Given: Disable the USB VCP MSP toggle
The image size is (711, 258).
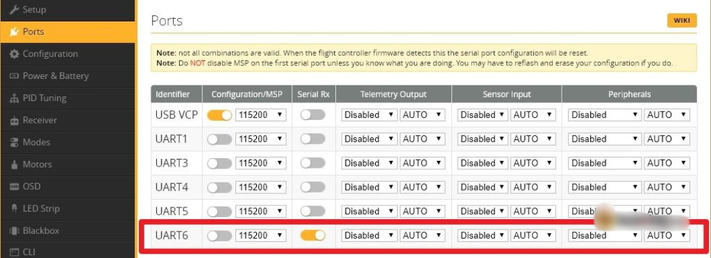Looking at the screenshot, I should [x=219, y=115].
